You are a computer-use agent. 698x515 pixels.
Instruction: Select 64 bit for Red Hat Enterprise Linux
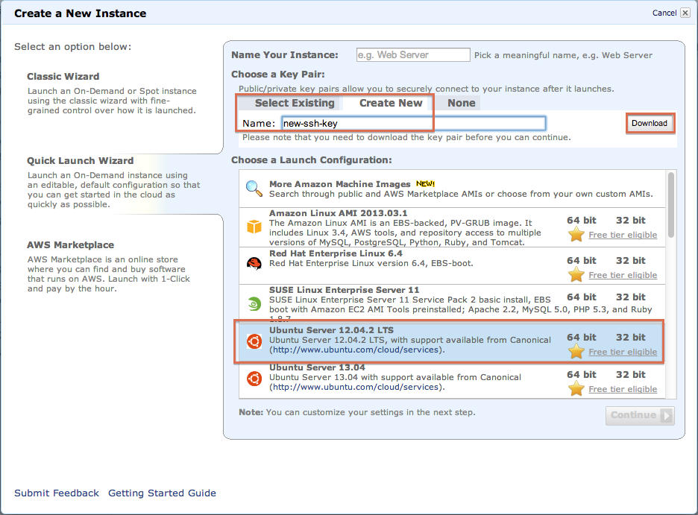(x=582, y=261)
